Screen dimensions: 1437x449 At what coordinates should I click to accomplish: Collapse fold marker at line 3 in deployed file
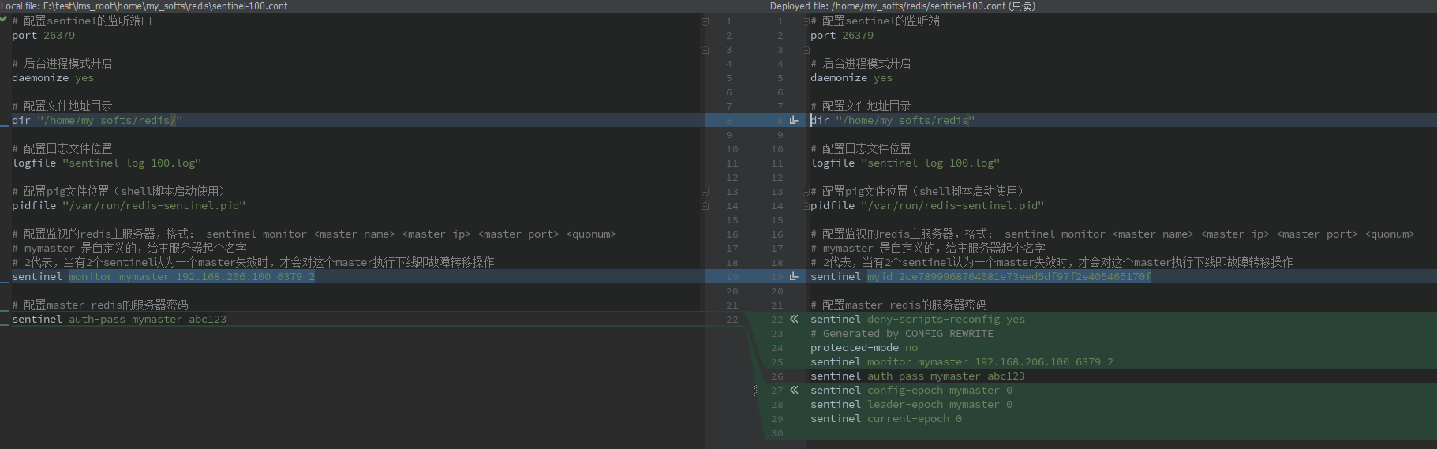click(806, 50)
